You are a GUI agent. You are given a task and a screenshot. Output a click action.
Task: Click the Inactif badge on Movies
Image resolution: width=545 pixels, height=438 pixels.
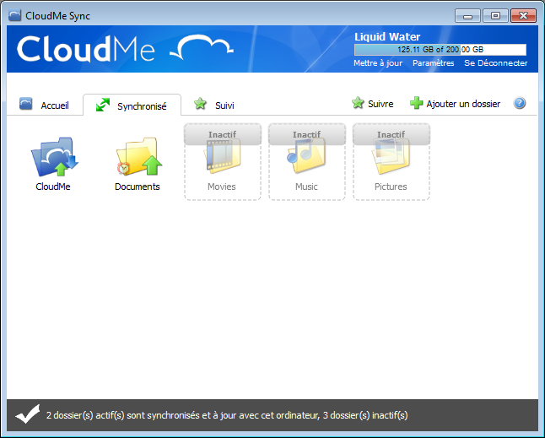[x=223, y=134]
